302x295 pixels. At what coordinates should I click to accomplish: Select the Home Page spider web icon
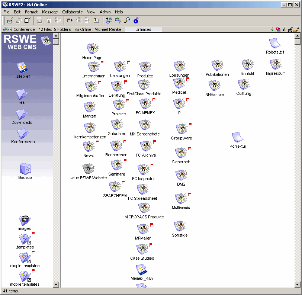(93, 48)
